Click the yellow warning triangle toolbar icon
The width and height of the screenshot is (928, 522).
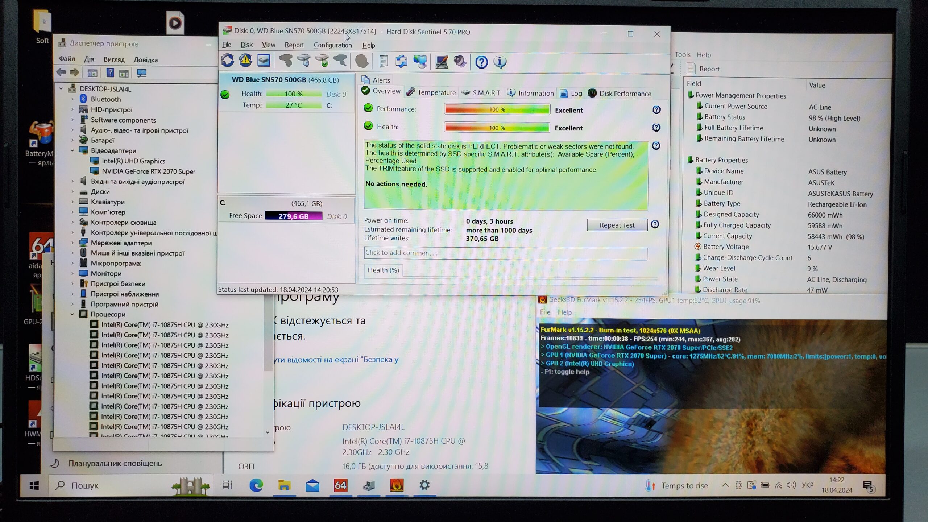coord(245,61)
